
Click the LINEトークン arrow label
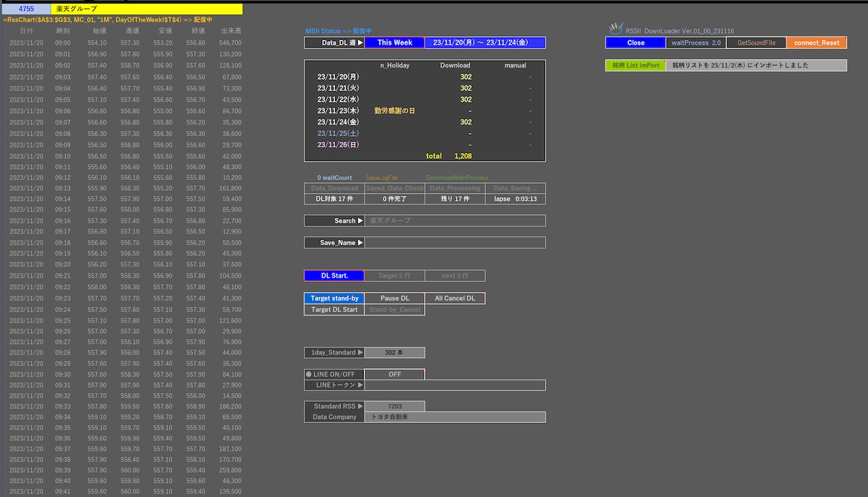click(334, 385)
